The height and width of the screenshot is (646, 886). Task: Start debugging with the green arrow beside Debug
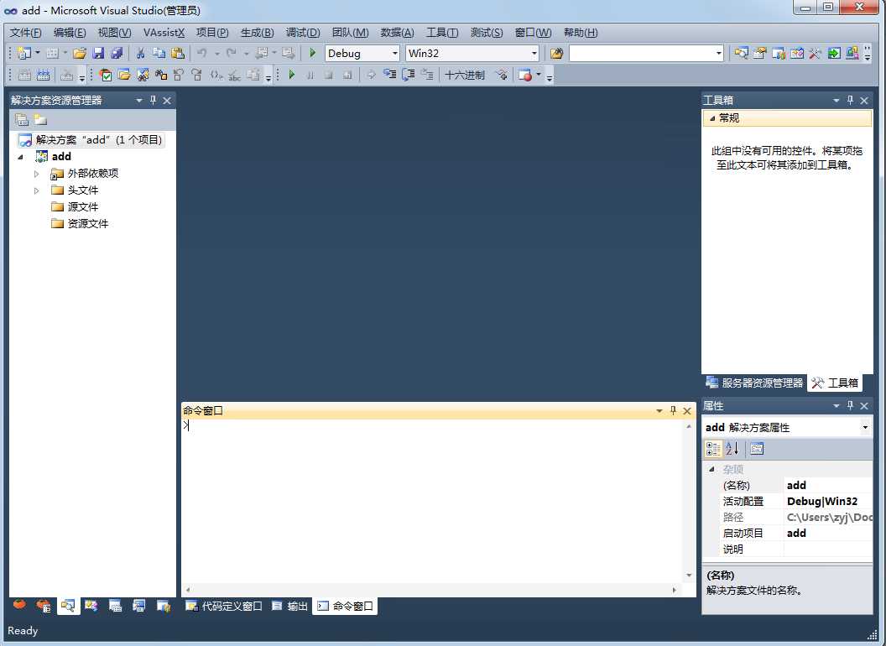[x=312, y=53]
